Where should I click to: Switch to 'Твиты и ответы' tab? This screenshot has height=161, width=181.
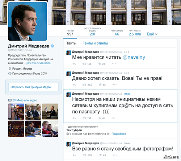(95, 43)
